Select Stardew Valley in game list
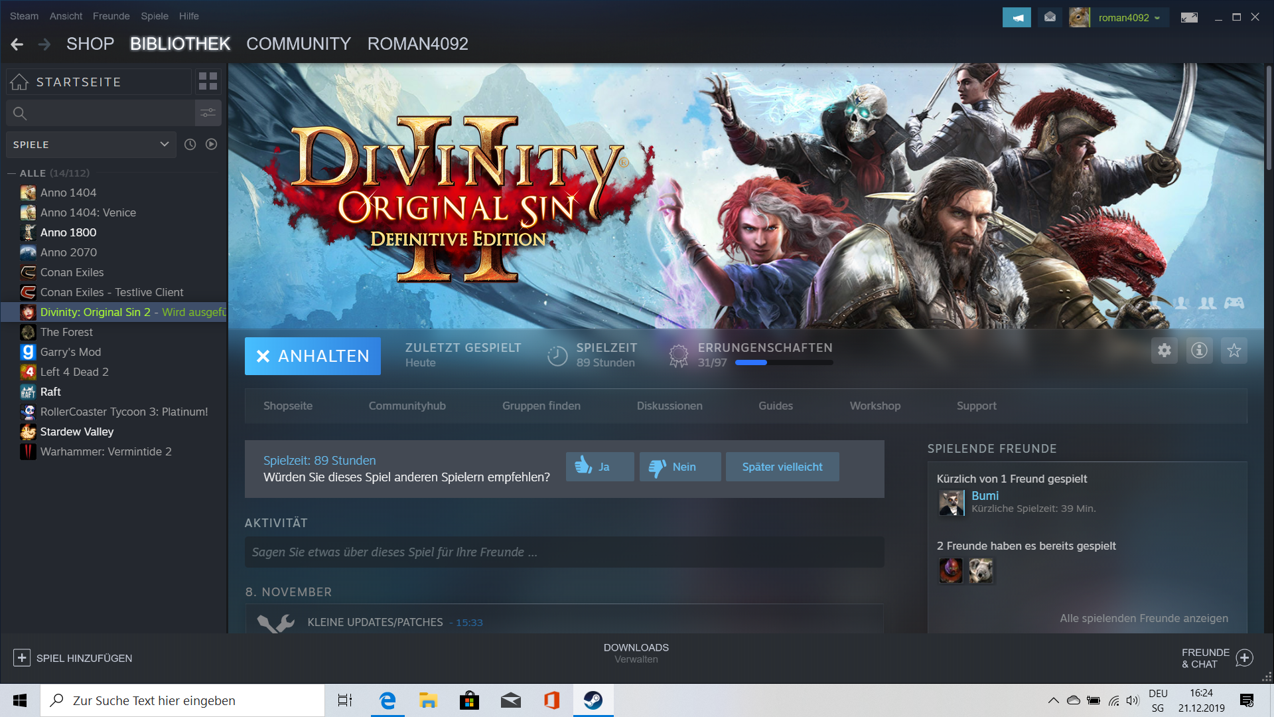The height and width of the screenshot is (717, 1274). [76, 432]
